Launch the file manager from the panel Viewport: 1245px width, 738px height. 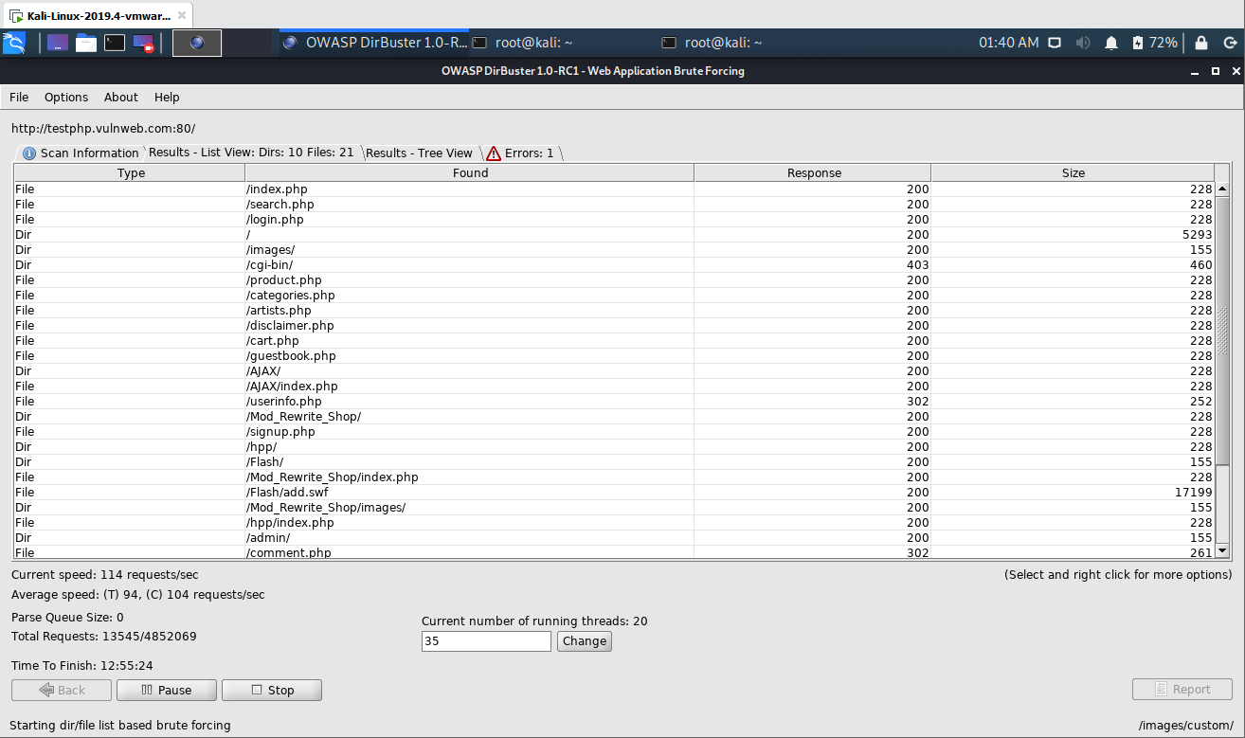[86, 43]
